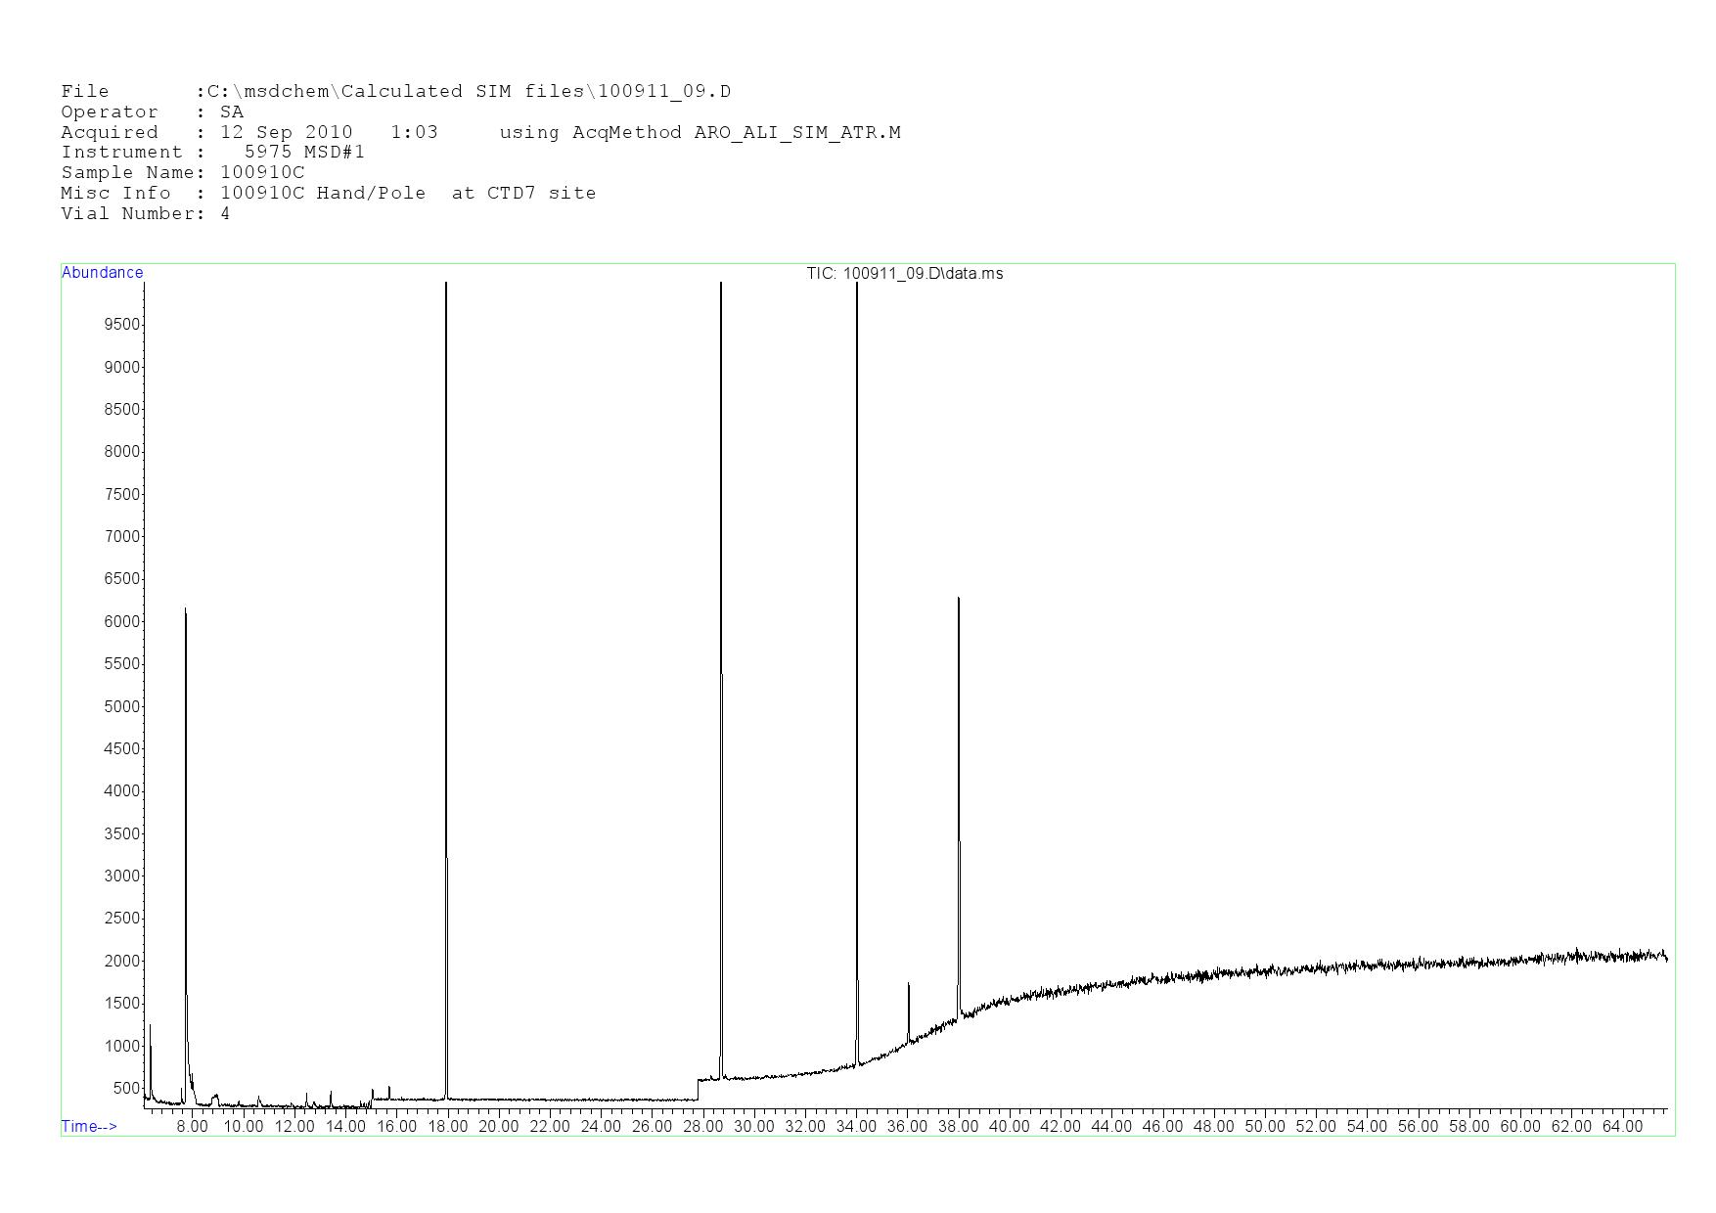Click the AcqMethod name ARO_ALI_SIM_ATR.M
The width and height of the screenshot is (1716, 1213).
tap(797, 133)
